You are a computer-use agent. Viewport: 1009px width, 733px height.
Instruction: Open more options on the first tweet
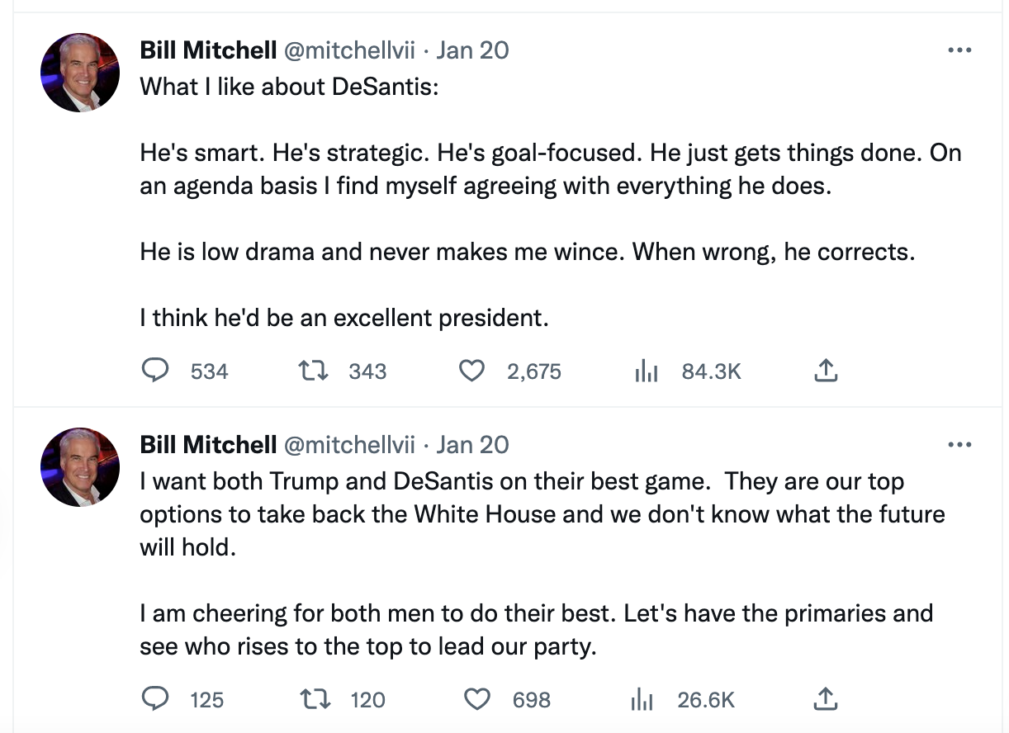[x=959, y=50]
